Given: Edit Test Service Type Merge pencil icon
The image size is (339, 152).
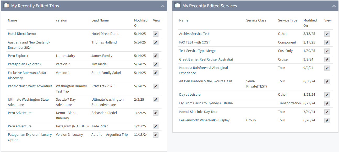Looking at the screenshot, I should [x=327, y=51].
